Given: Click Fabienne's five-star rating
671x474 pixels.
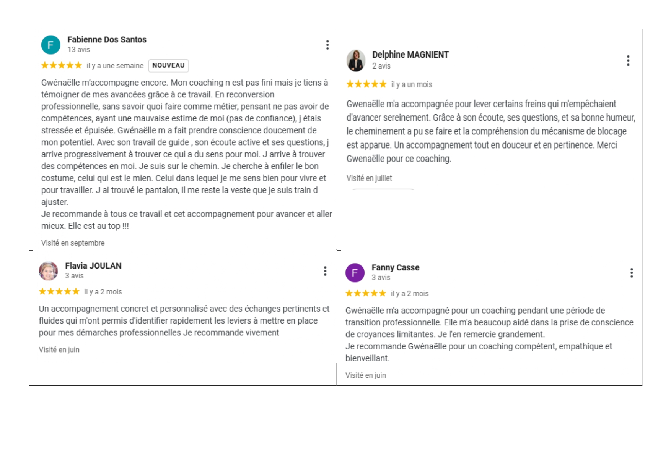Looking at the screenshot, I should coord(62,66).
